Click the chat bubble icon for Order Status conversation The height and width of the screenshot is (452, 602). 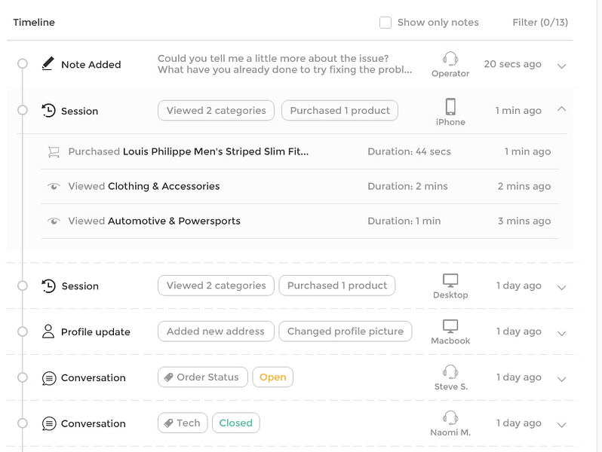(x=49, y=378)
